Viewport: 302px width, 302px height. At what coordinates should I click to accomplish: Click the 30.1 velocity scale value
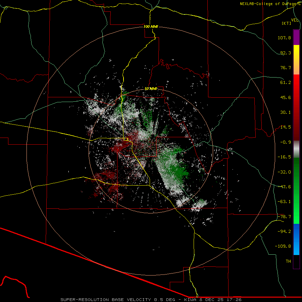286,112
